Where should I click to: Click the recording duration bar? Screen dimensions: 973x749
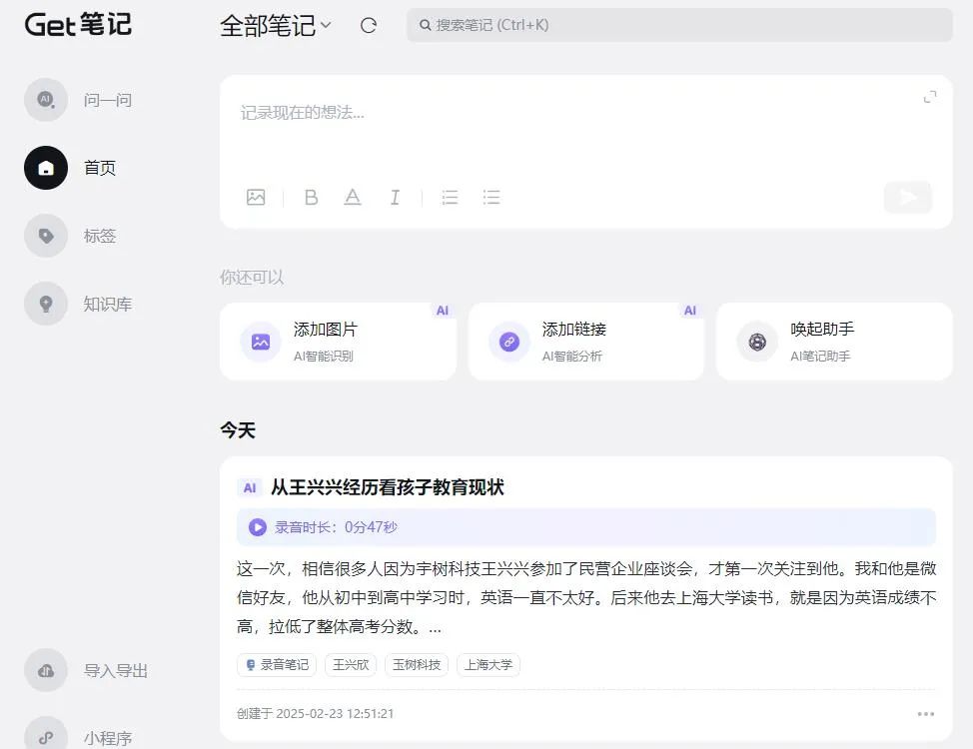click(x=585, y=527)
